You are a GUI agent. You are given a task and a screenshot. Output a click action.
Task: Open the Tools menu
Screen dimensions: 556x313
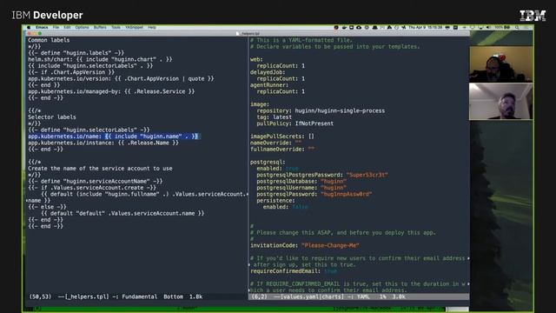pyautogui.click(x=116, y=27)
